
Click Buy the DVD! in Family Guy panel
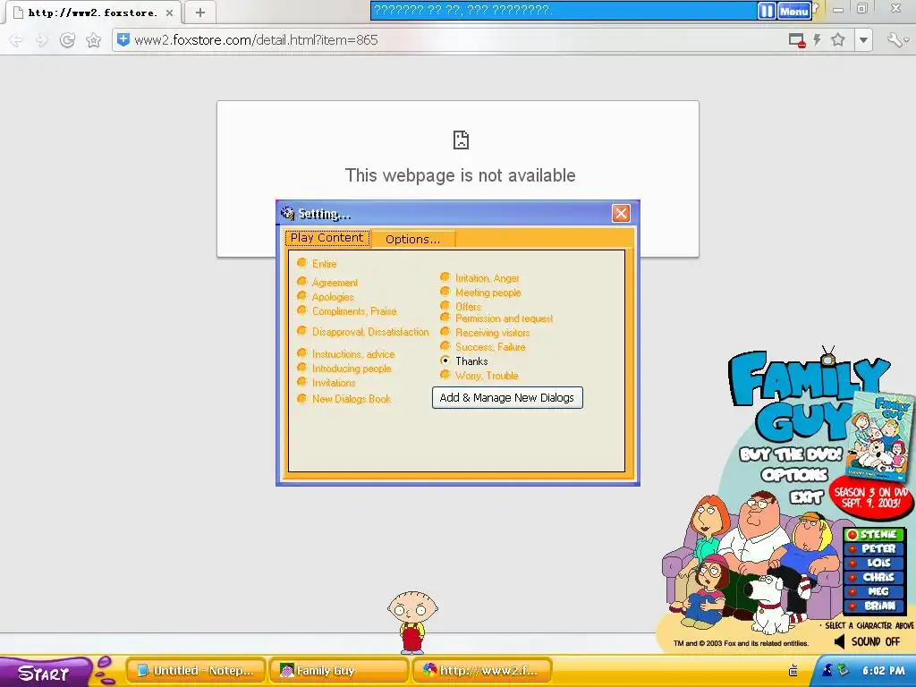click(791, 454)
